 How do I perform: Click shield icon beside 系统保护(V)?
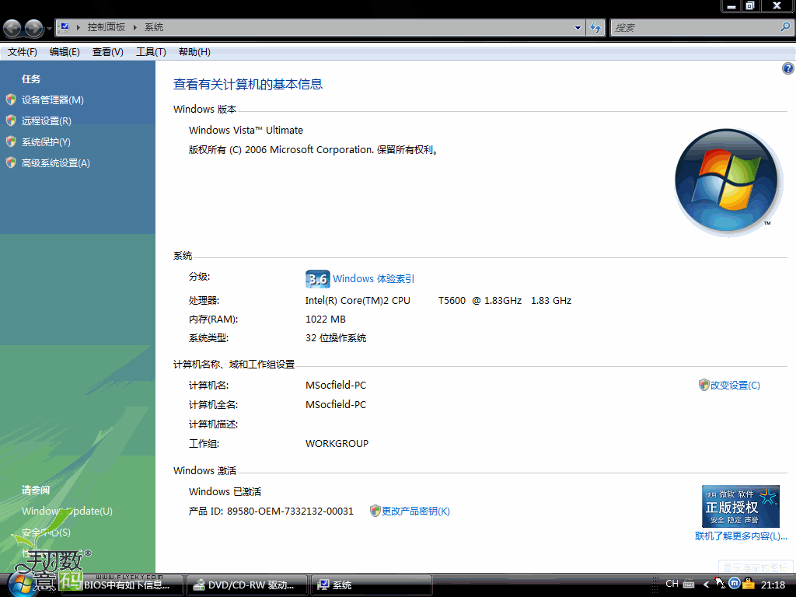pyautogui.click(x=11, y=141)
